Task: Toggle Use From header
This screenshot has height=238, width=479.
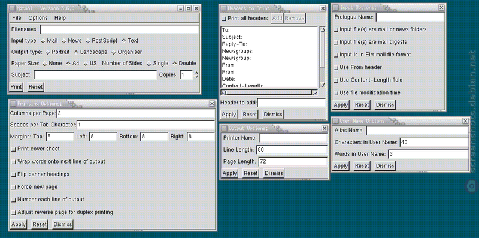Action: pos(336,67)
